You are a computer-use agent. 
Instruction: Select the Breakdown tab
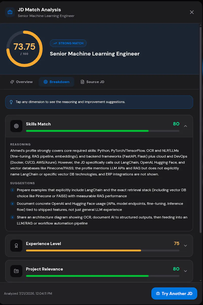(x=57, y=82)
